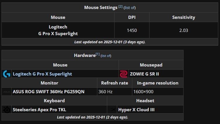Click the Hyper X Cloud III headset name

pyautogui.click(x=136, y=110)
